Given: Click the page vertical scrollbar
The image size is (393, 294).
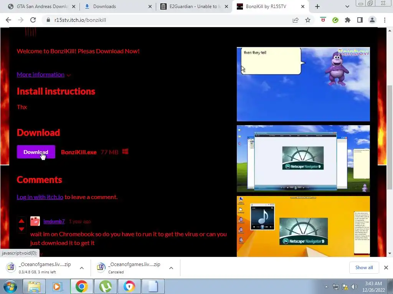Looking at the screenshot, I should click(390, 137).
